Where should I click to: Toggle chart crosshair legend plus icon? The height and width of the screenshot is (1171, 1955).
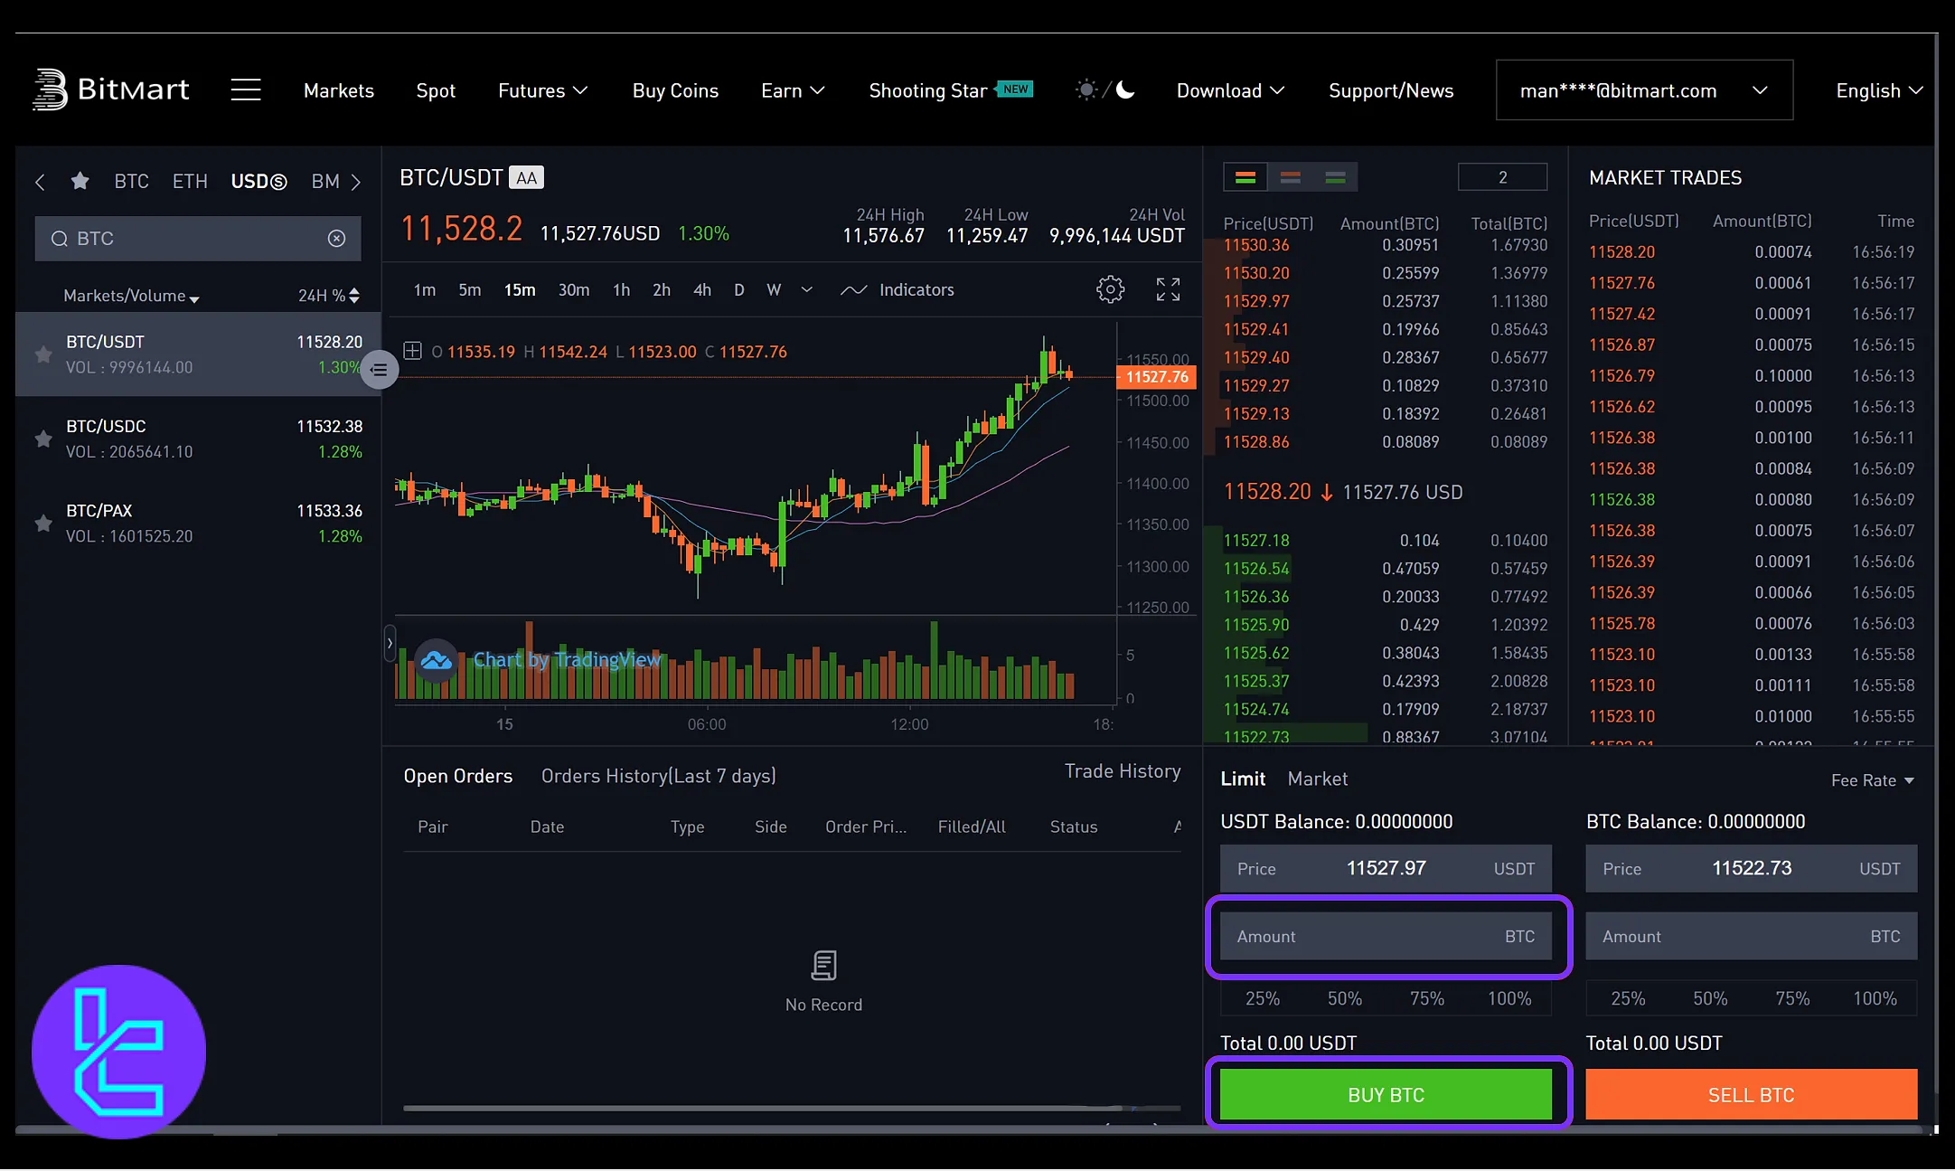(x=412, y=351)
